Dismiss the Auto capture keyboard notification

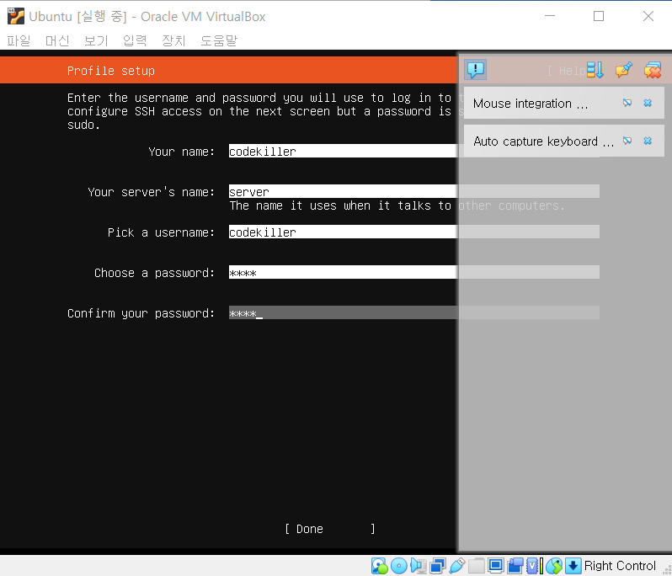[x=648, y=141]
